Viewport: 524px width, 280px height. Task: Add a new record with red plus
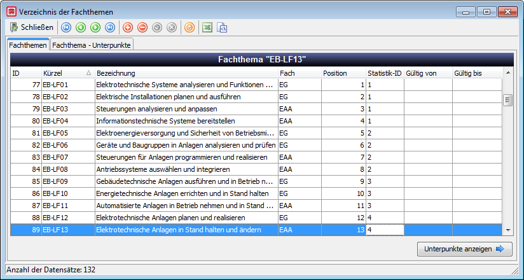pyautogui.click(x=128, y=27)
